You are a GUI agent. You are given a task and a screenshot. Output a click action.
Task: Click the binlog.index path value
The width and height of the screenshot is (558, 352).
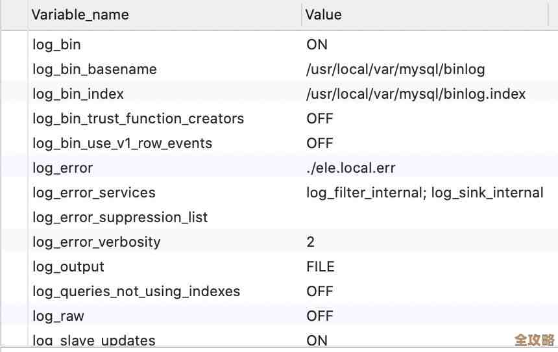[x=416, y=94]
